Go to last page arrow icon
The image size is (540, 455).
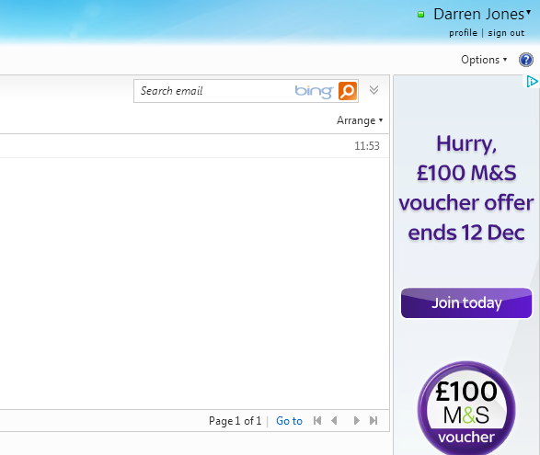click(373, 421)
